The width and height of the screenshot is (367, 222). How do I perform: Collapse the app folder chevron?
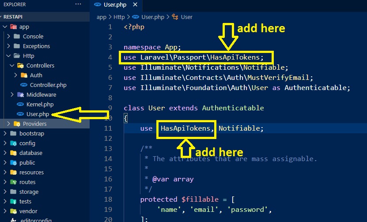[5, 27]
